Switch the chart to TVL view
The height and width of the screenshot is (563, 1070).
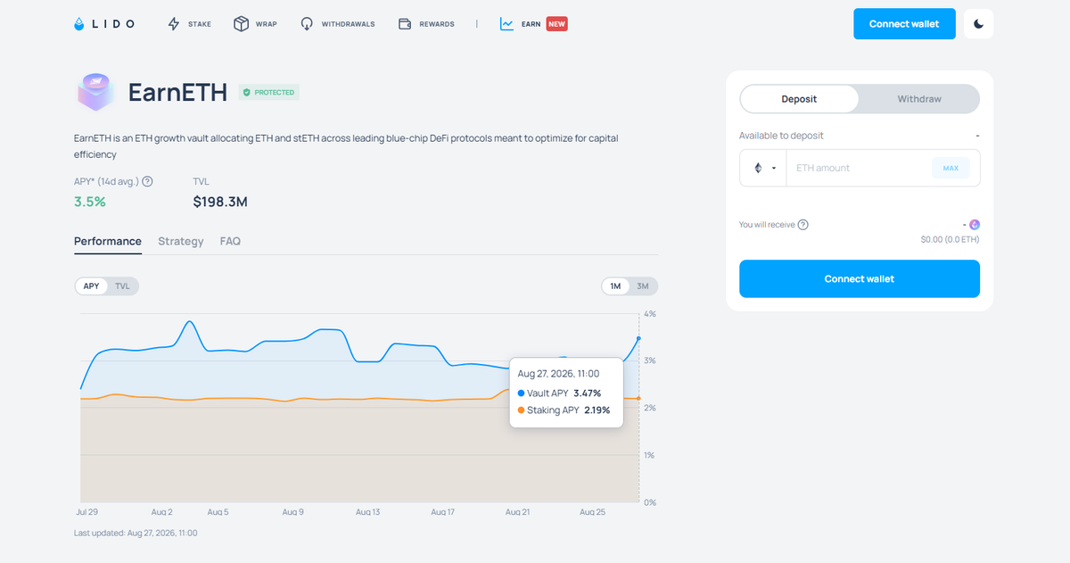click(x=122, y=286)
